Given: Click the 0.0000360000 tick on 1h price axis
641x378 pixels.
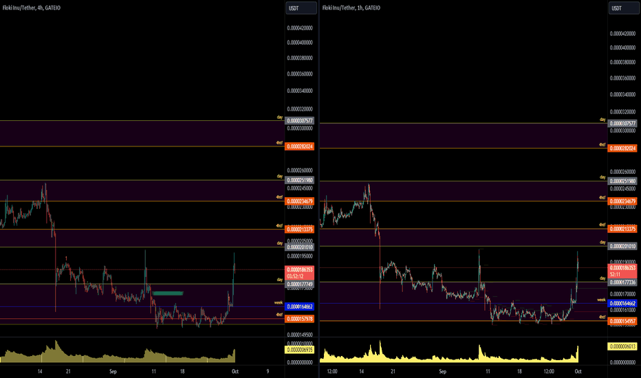Looking at the screenshot, I should click(x=622, y=78).
